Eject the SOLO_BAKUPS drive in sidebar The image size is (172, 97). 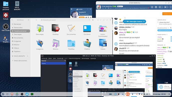click(27, 56)
